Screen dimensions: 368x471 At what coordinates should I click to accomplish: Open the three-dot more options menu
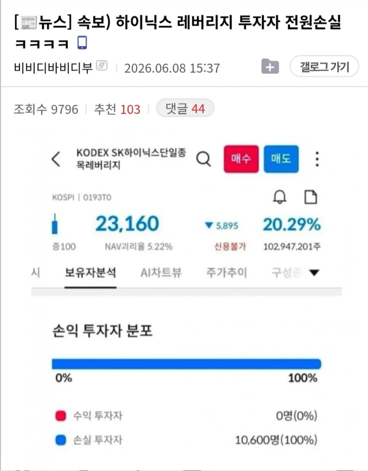[317, 159]
